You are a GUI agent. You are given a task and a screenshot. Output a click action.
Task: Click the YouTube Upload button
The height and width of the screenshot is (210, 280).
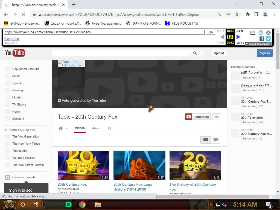219,53
